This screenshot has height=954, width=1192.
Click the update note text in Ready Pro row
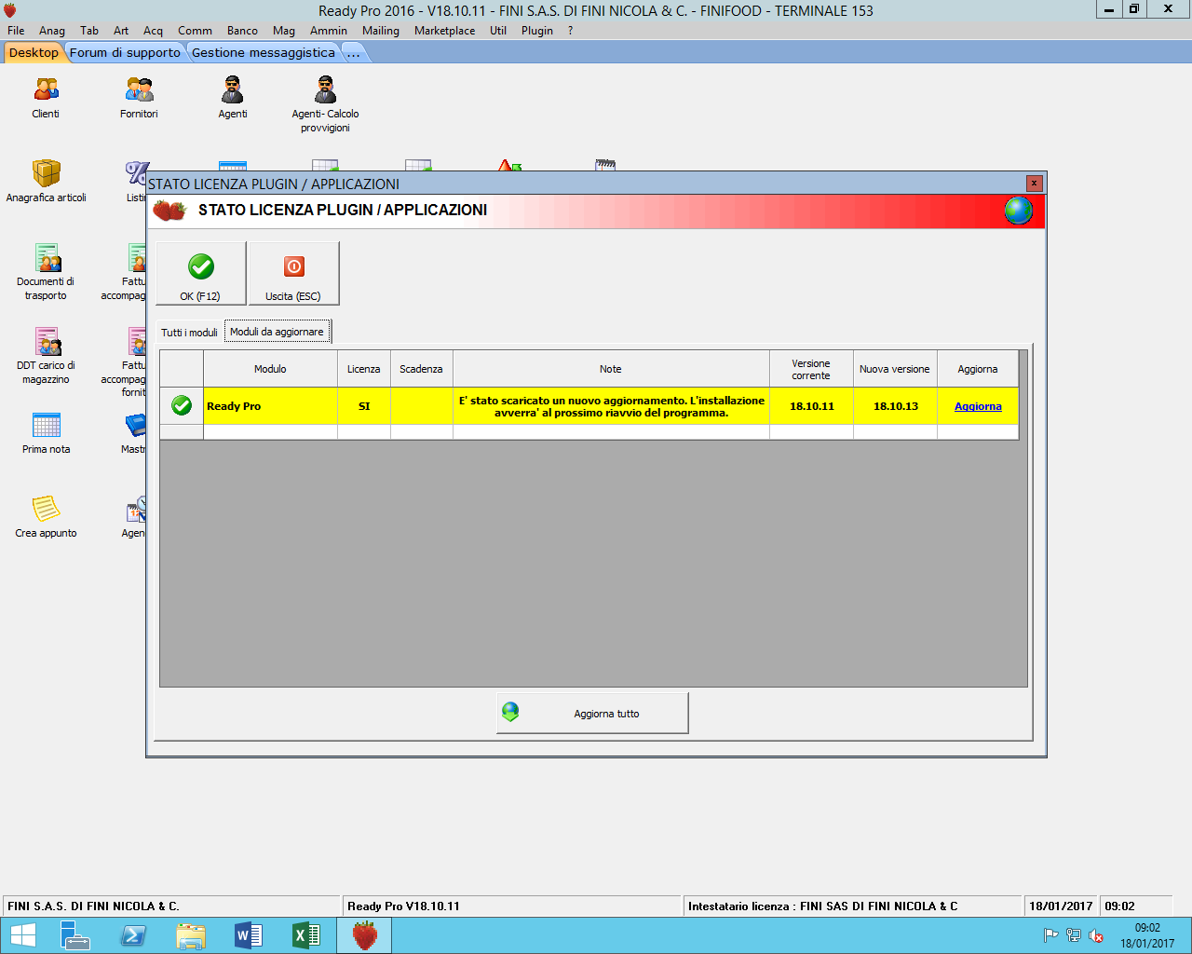click(611, 406)
